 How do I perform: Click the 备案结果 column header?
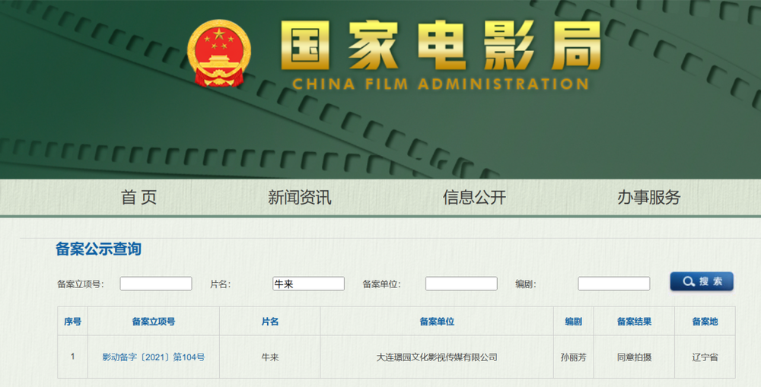(x=634, y=322)
